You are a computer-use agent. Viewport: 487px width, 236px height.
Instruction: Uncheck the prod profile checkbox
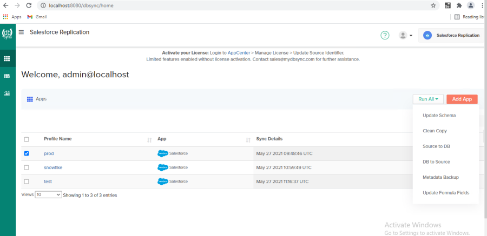click(27, 153)
